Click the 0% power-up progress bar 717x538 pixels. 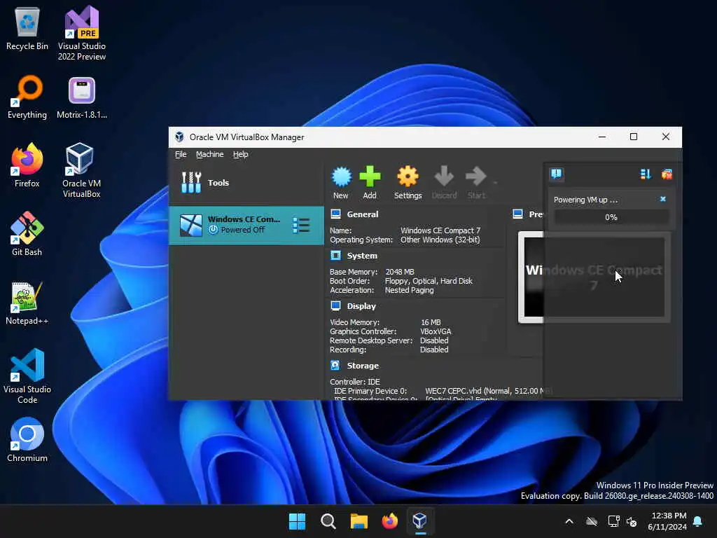tap(611, 217)
